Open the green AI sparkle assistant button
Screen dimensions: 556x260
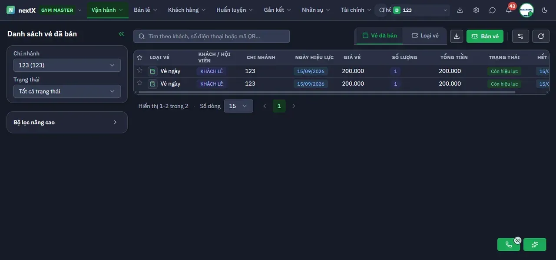pyautogui.click(x=535, y=244)
